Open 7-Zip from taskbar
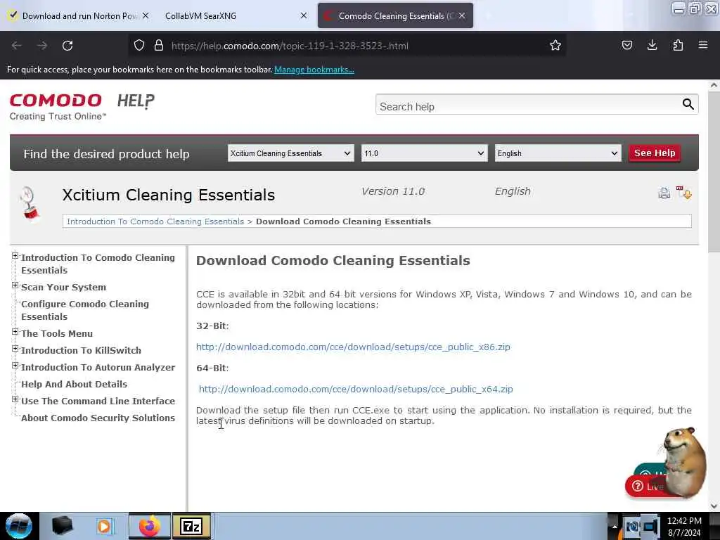720x540 pixels. [192, 526]
